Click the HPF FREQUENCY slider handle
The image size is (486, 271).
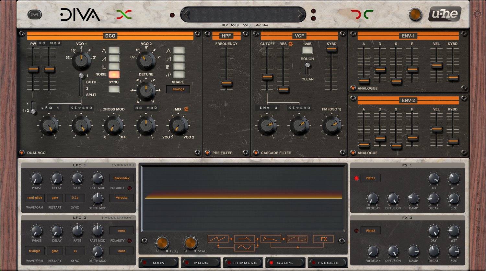pos(227,83)
